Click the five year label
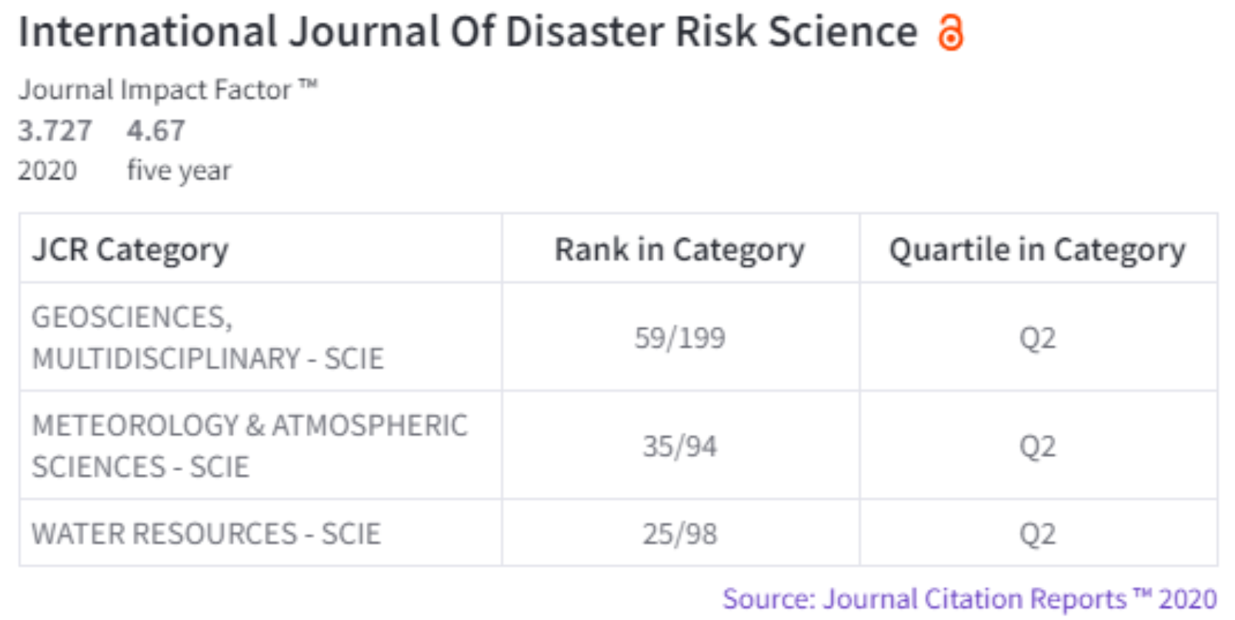 tap(179, 170)
